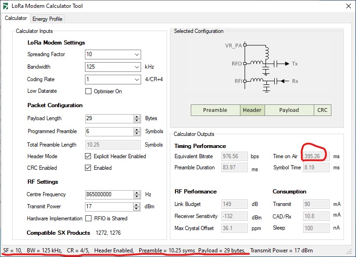Image resolution: width=356 pixels, height=257 pixels.
Task: Click the 'RF Performance' heading
Action: click(195, 192)
